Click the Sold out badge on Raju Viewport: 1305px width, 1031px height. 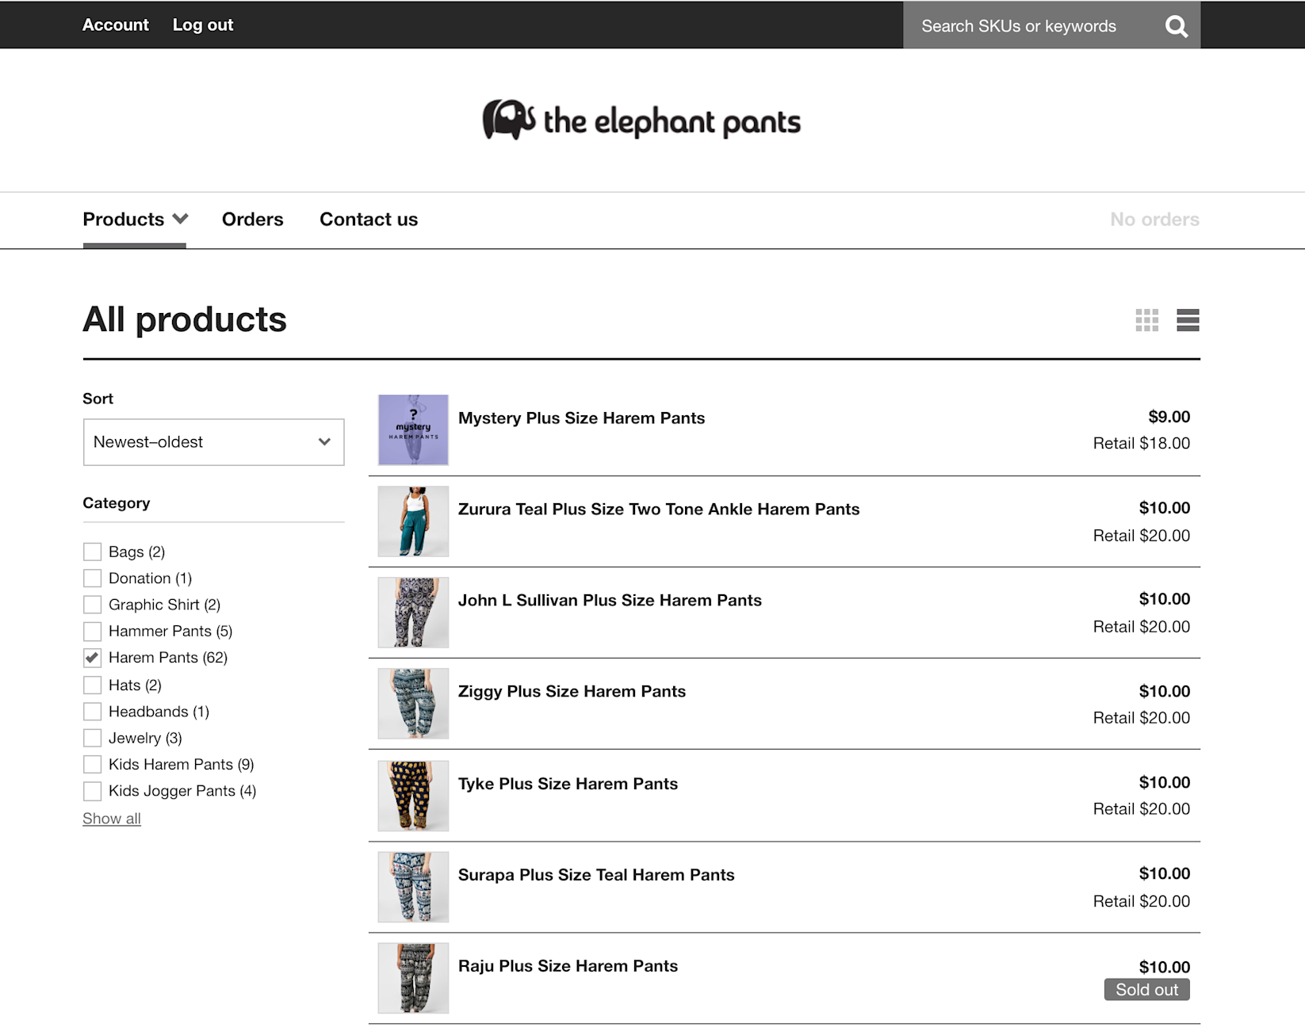point(1146,990)
